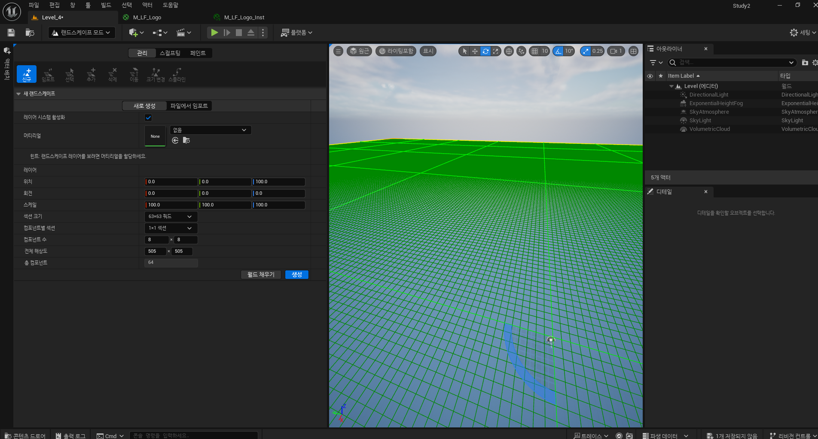Activate the translate gizmo in viewport
This screenshot has width=818, height=439.
coord(475,51)
